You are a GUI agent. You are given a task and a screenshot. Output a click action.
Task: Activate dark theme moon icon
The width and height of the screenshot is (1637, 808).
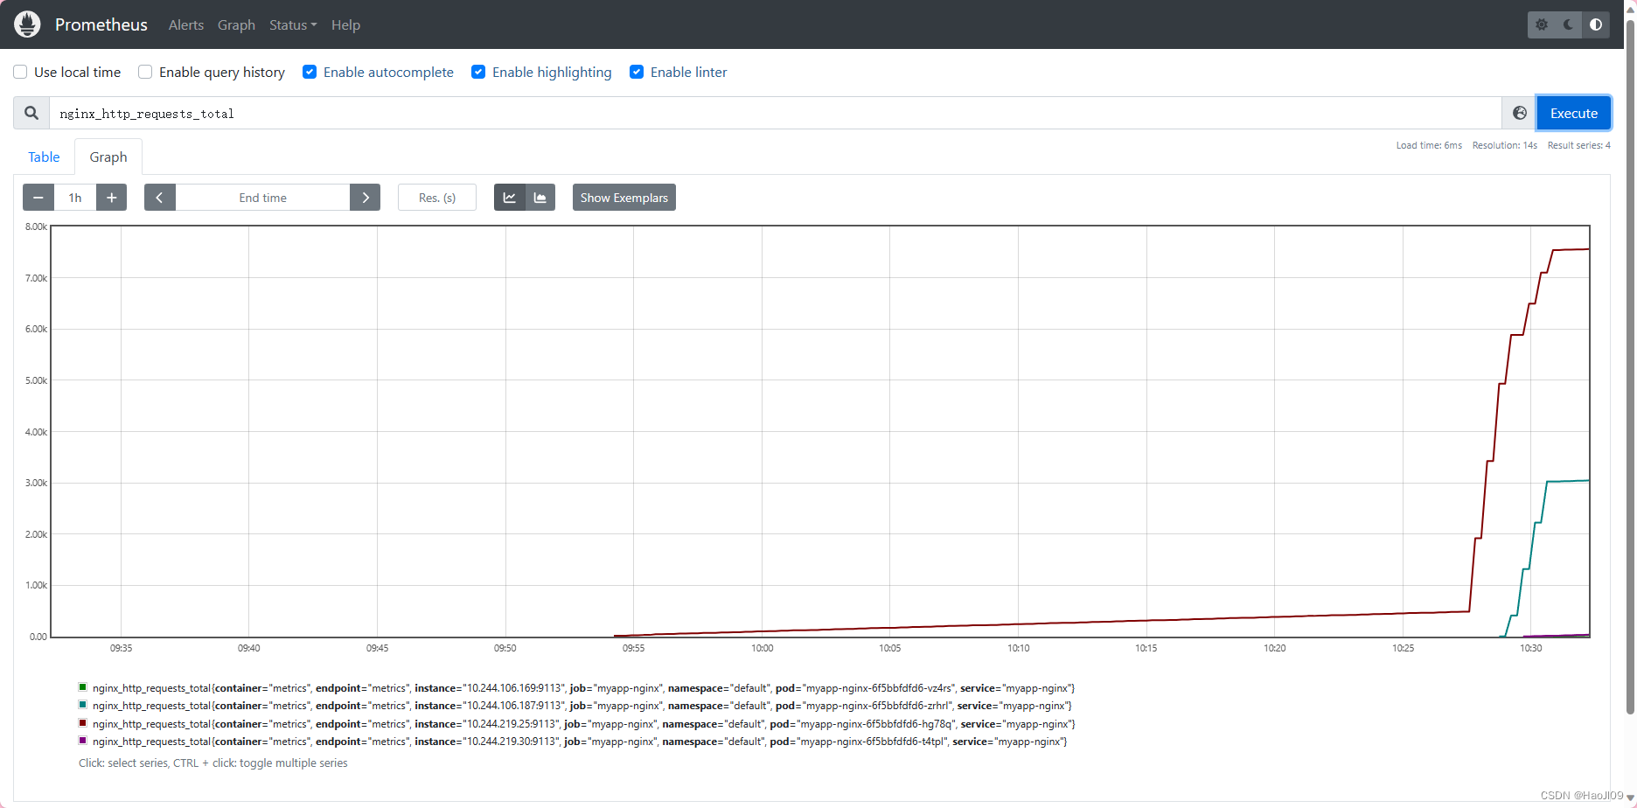pos(1569,24)
